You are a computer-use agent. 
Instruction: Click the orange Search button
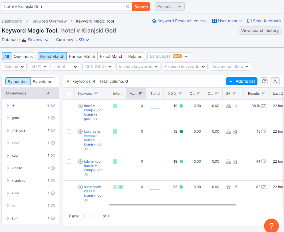coord(141,7)
